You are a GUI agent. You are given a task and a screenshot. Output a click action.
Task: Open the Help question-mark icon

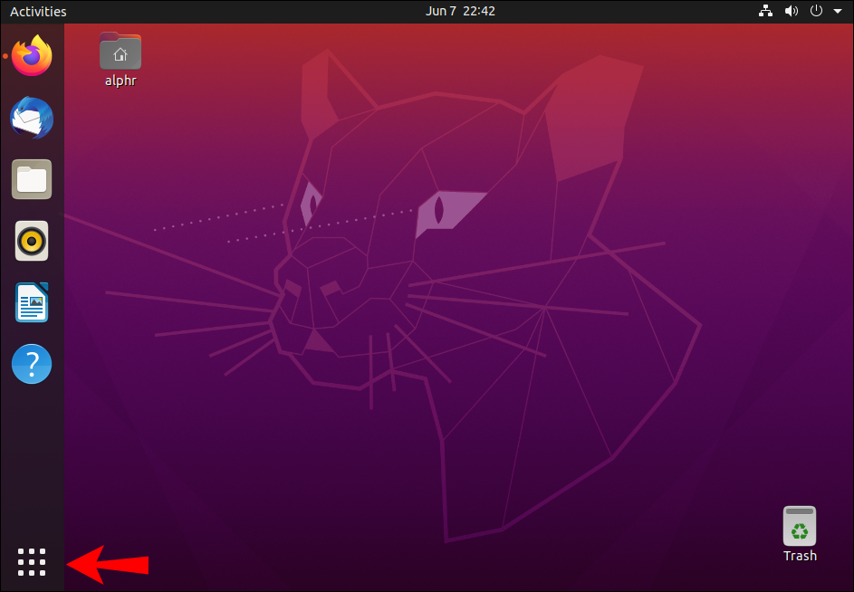(x=32, y=364)
